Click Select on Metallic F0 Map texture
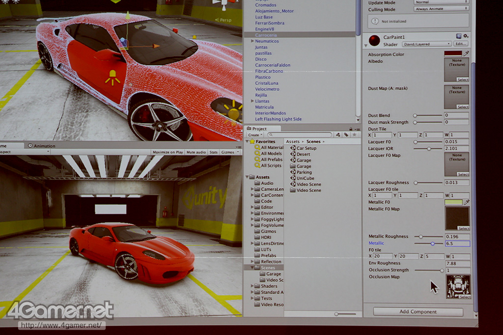503x335 pixels. pyautogui.click(x=464, y=229)
